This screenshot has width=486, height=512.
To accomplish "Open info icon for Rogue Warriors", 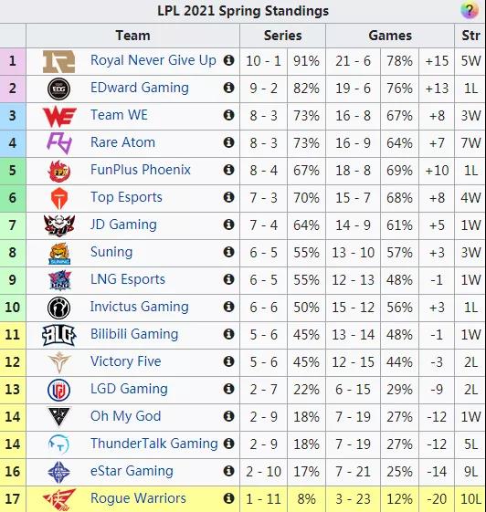I will tap(228, 498).
